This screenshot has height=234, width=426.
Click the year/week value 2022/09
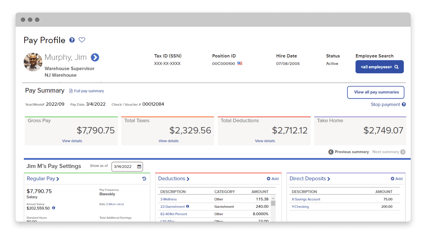pos(55,104)
